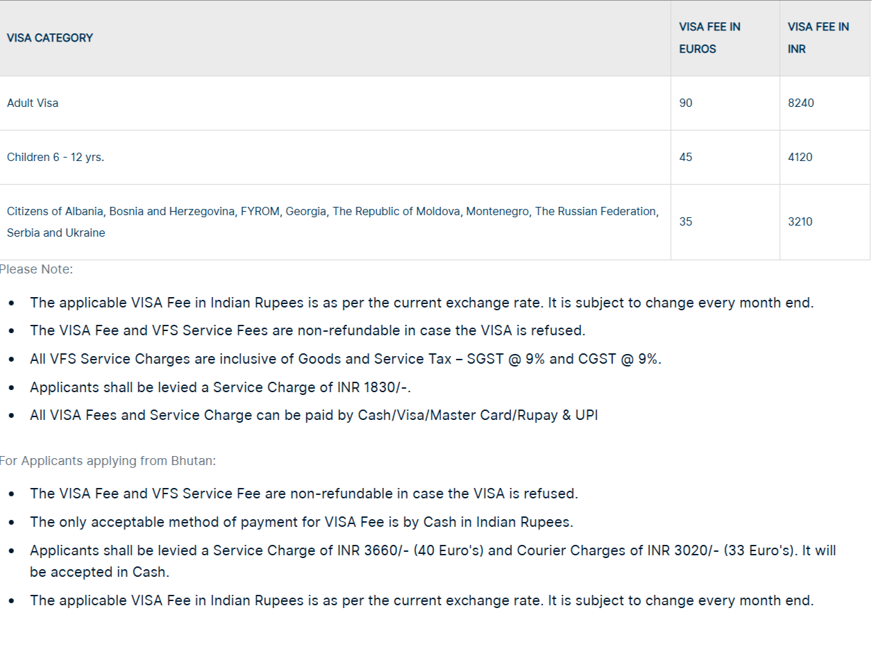The height and width of the screenshot is (649, 872).
Task: Click the VISA CATEGORY column header
Action: pos(50,38)
